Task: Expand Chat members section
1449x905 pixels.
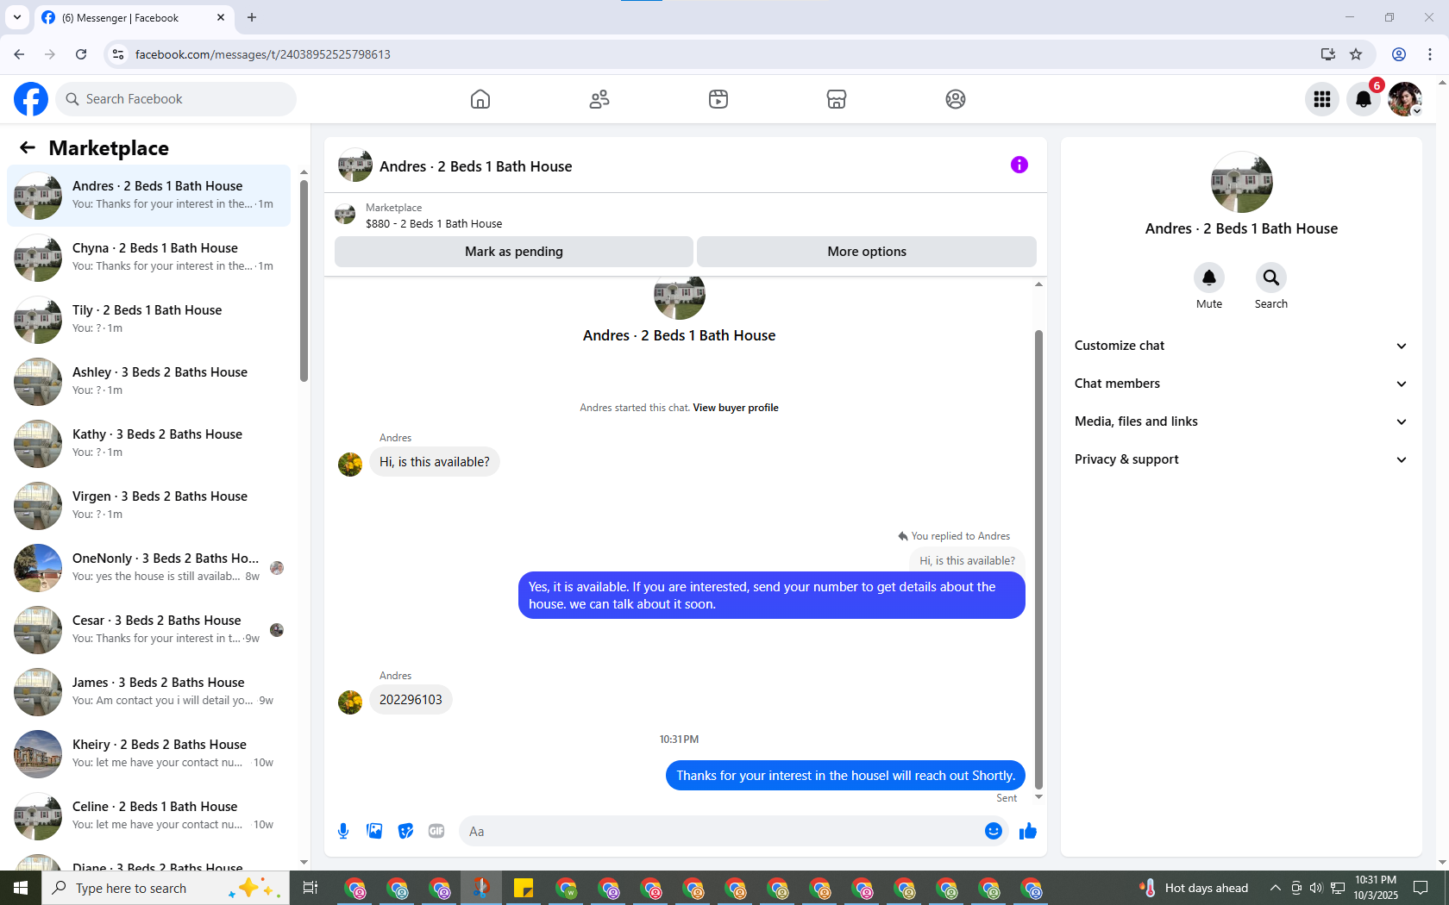Action: [1241, 384]
